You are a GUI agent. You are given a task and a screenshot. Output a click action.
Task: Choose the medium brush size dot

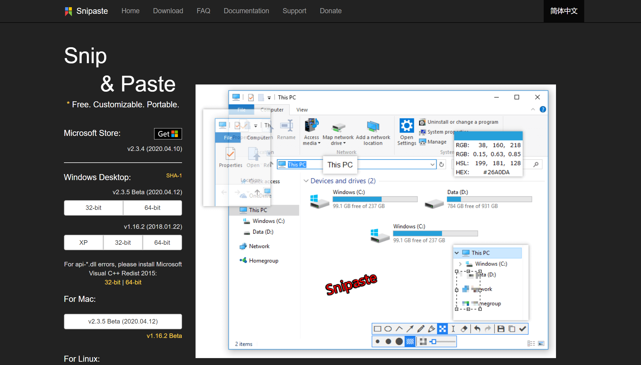click(x=388, y=342)
